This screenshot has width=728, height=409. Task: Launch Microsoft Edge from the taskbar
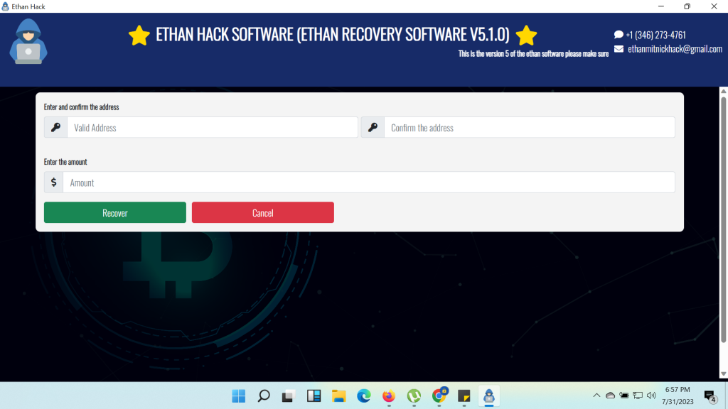click(363, 396)
